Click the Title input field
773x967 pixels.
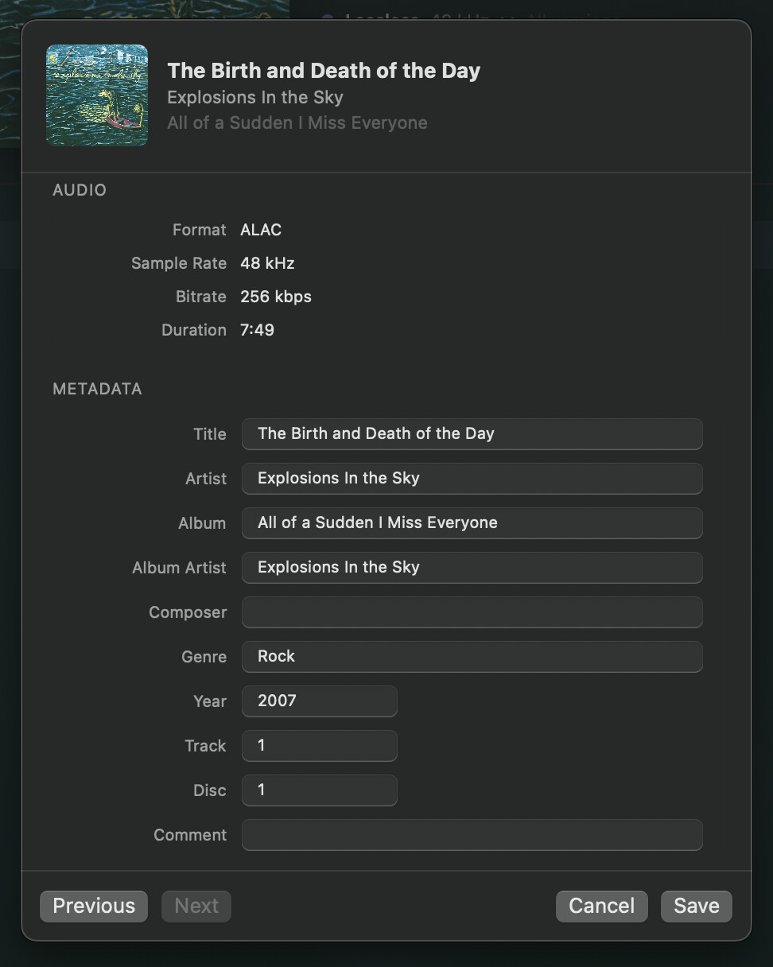click(472, 434)
